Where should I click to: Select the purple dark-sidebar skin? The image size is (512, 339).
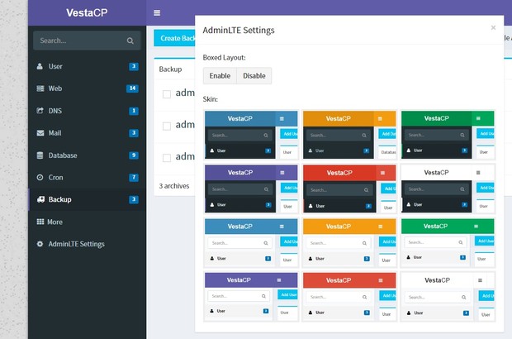251,189
